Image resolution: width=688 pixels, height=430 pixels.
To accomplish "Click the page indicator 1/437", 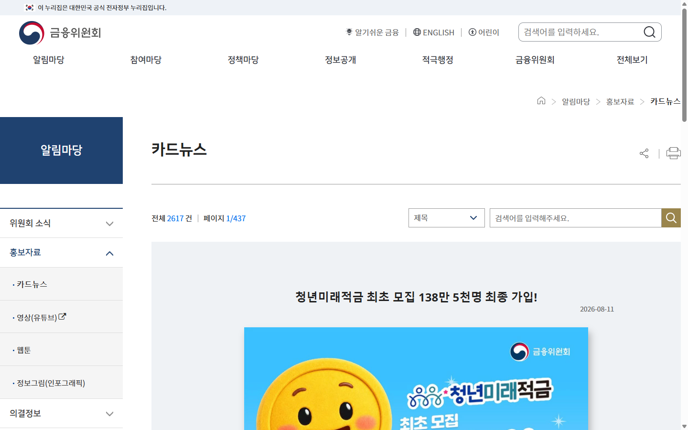I will point(236,218).
